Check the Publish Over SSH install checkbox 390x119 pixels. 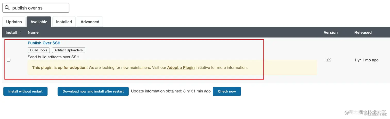coord(9,60)
